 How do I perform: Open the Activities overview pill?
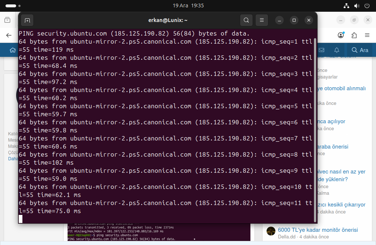pos(11,6)
